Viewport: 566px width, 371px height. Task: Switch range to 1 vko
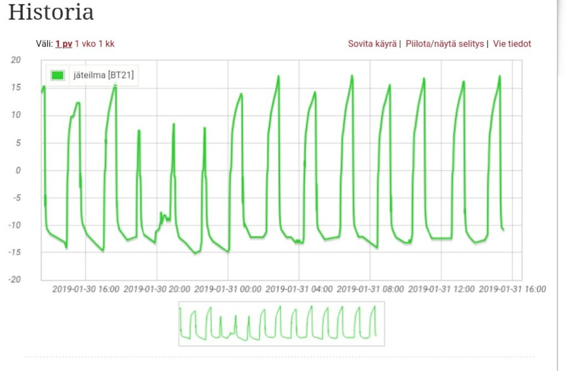click(85, 44)
